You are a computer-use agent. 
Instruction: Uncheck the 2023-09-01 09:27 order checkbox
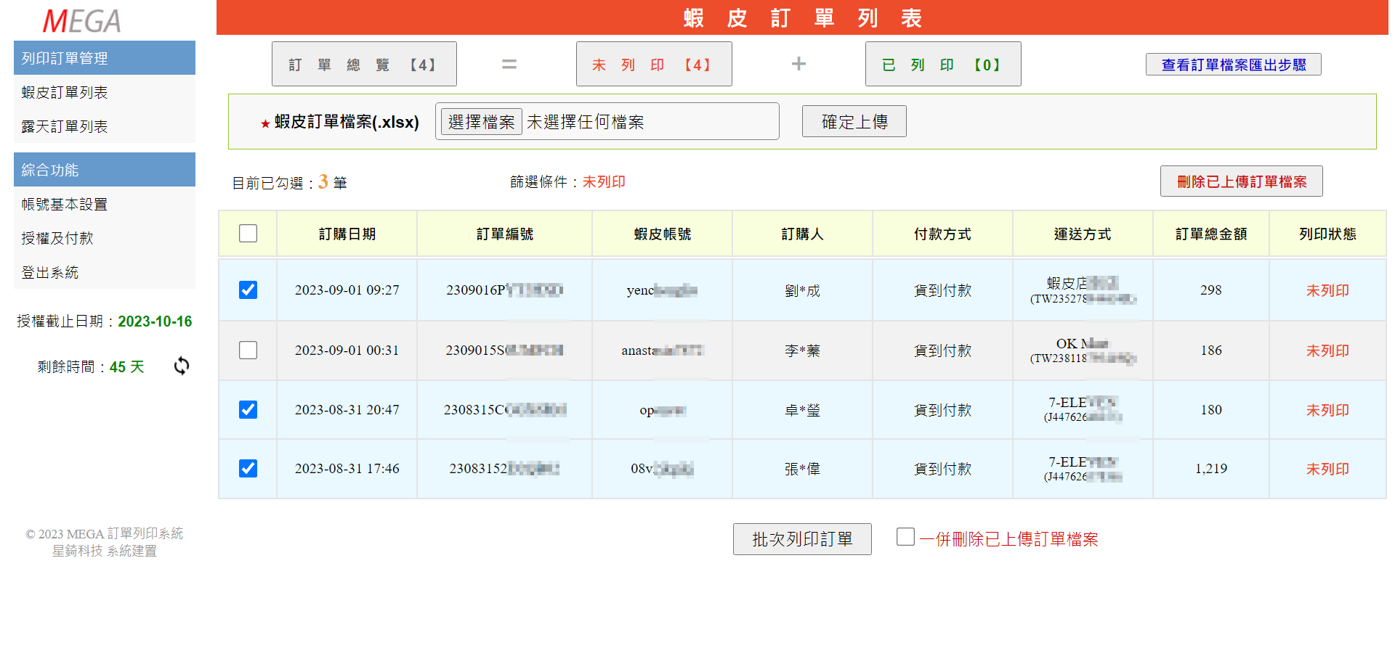(248, 290)
